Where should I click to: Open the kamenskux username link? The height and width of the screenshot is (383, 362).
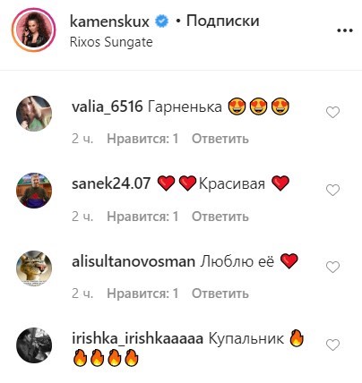click(x=109, y=21)
